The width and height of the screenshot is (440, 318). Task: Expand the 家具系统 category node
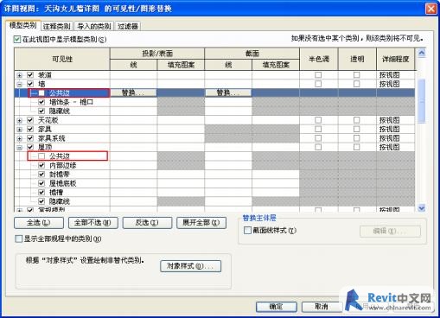[x=19, y=138]
